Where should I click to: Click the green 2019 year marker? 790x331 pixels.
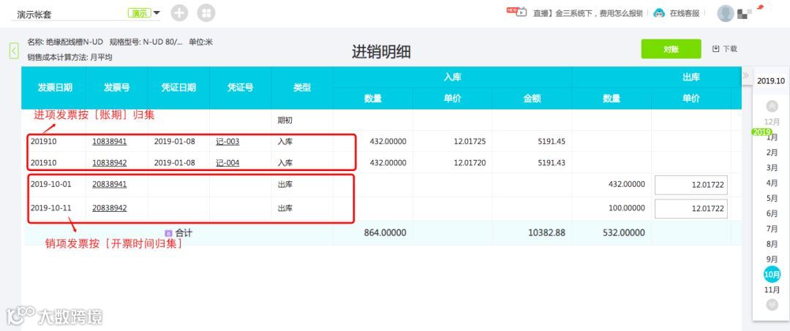(761, 132)
